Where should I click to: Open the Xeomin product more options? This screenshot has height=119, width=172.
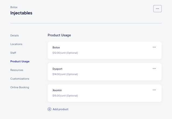coord(154,90)
